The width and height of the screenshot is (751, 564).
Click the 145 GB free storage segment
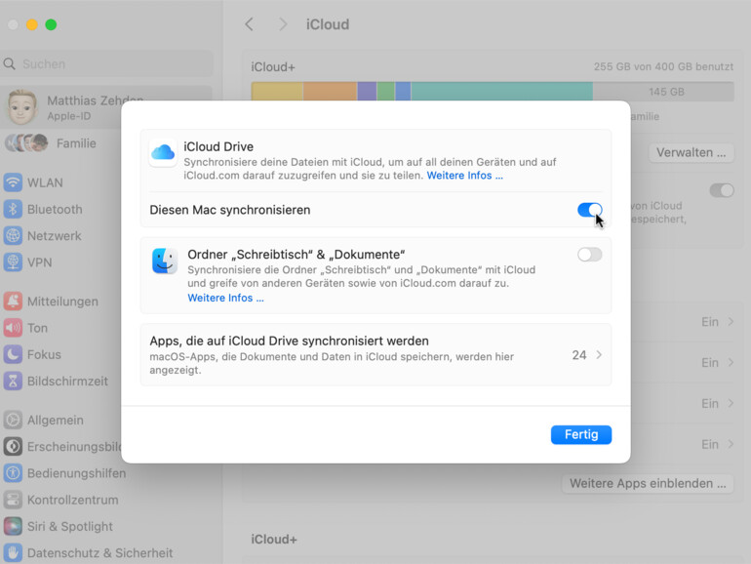[663, 91]
